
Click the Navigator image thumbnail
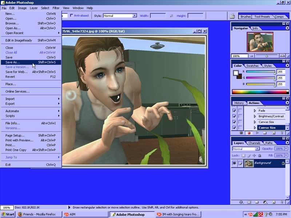coord(260,42)
